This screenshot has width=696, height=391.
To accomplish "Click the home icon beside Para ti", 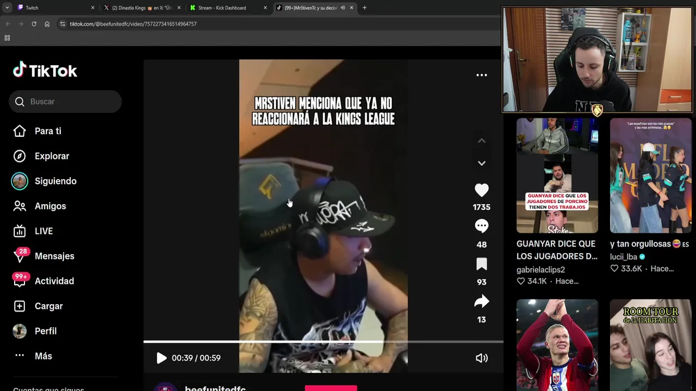I will (x=20, y=131).
